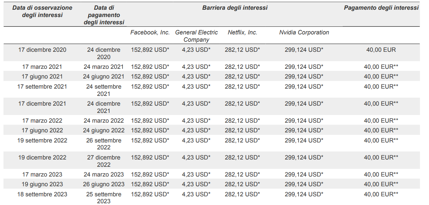
Task: Click the '17 giugno 2021' observation date
Action: click(x=42, y=76)
